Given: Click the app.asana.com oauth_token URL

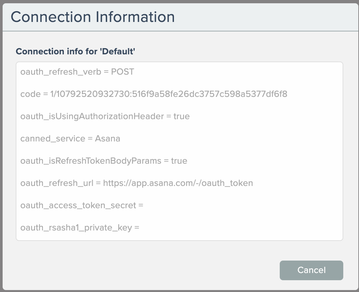Looking at the screenshot, I should [x=178, y=183].
